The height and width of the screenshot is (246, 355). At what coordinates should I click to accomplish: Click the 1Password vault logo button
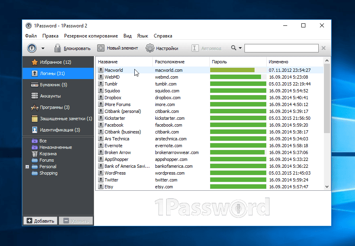(32, 48)
